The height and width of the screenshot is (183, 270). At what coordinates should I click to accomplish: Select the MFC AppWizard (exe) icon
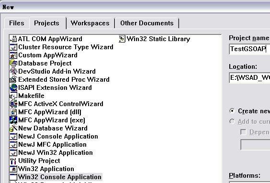(x=13, y=120)
